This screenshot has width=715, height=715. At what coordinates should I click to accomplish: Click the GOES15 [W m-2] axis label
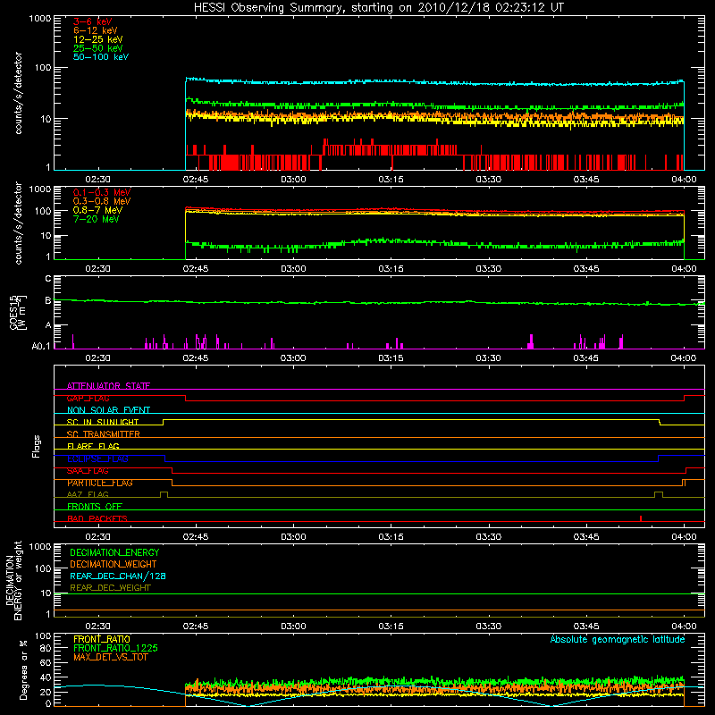[17, 312]
